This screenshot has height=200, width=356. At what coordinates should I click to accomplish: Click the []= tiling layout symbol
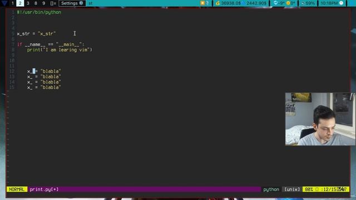tap(53, 3)
